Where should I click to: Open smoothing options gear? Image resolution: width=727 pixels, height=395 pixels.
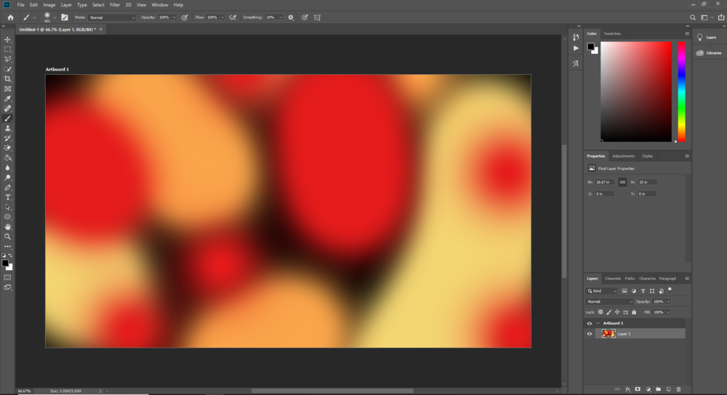[x=291, y=17]
